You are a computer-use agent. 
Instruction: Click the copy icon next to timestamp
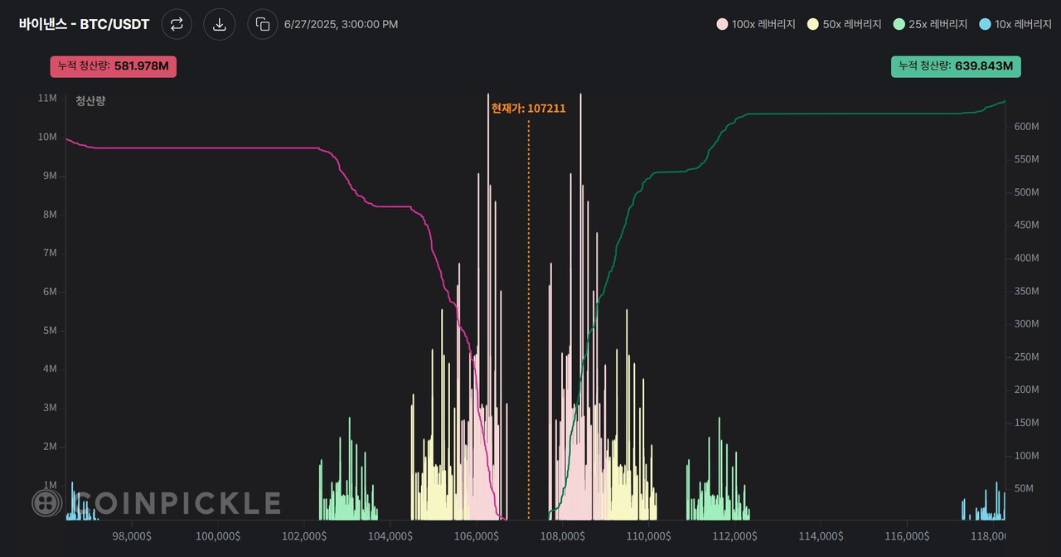coord(263,24)
